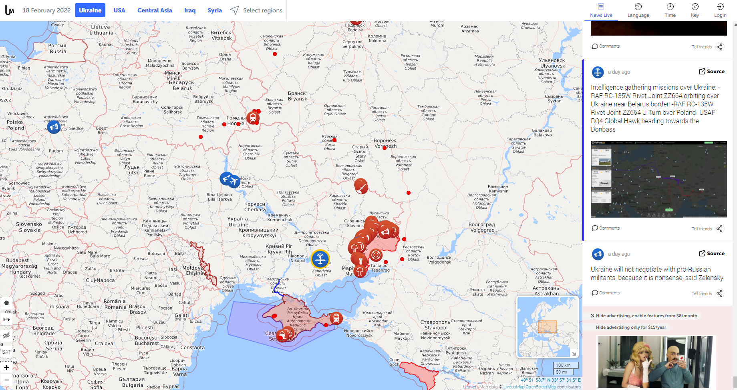Click the blue megaphone icon on Zelensky post

tap(598, 254)
